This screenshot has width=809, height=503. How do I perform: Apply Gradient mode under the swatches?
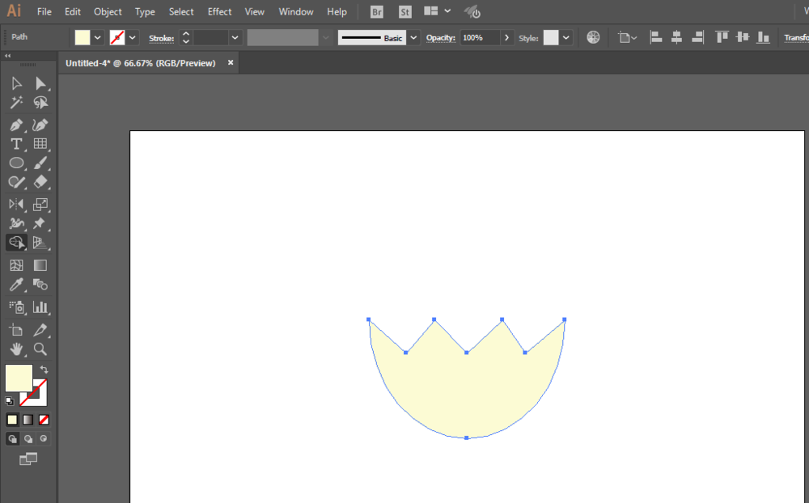28,420
